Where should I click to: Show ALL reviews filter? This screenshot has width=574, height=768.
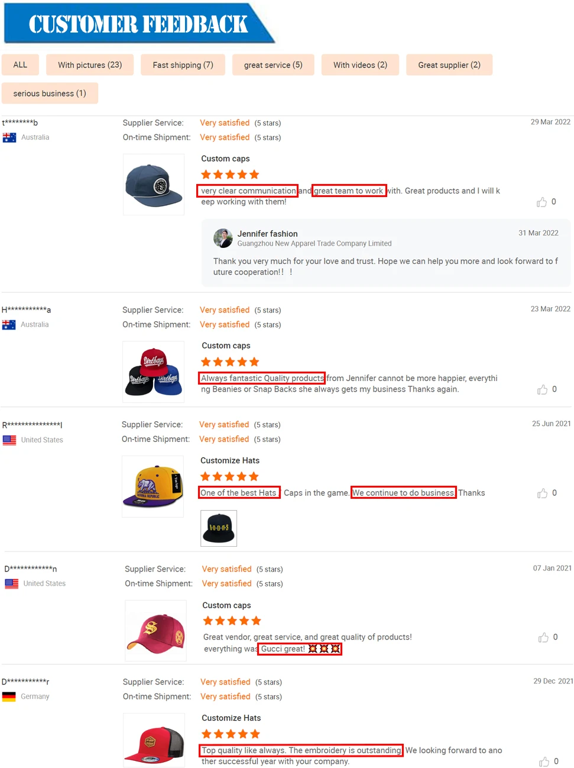20,65
